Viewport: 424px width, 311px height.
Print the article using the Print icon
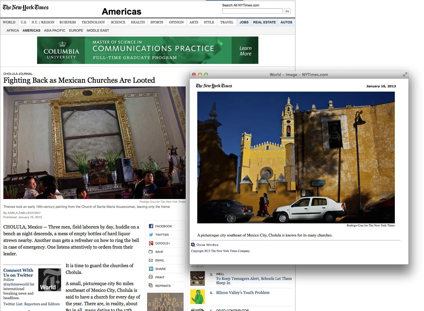(x=151, y=277)
